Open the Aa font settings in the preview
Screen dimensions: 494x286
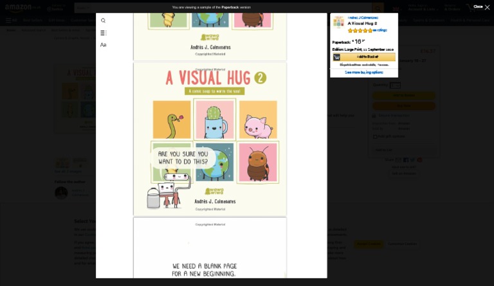click(x=103, y=45)
